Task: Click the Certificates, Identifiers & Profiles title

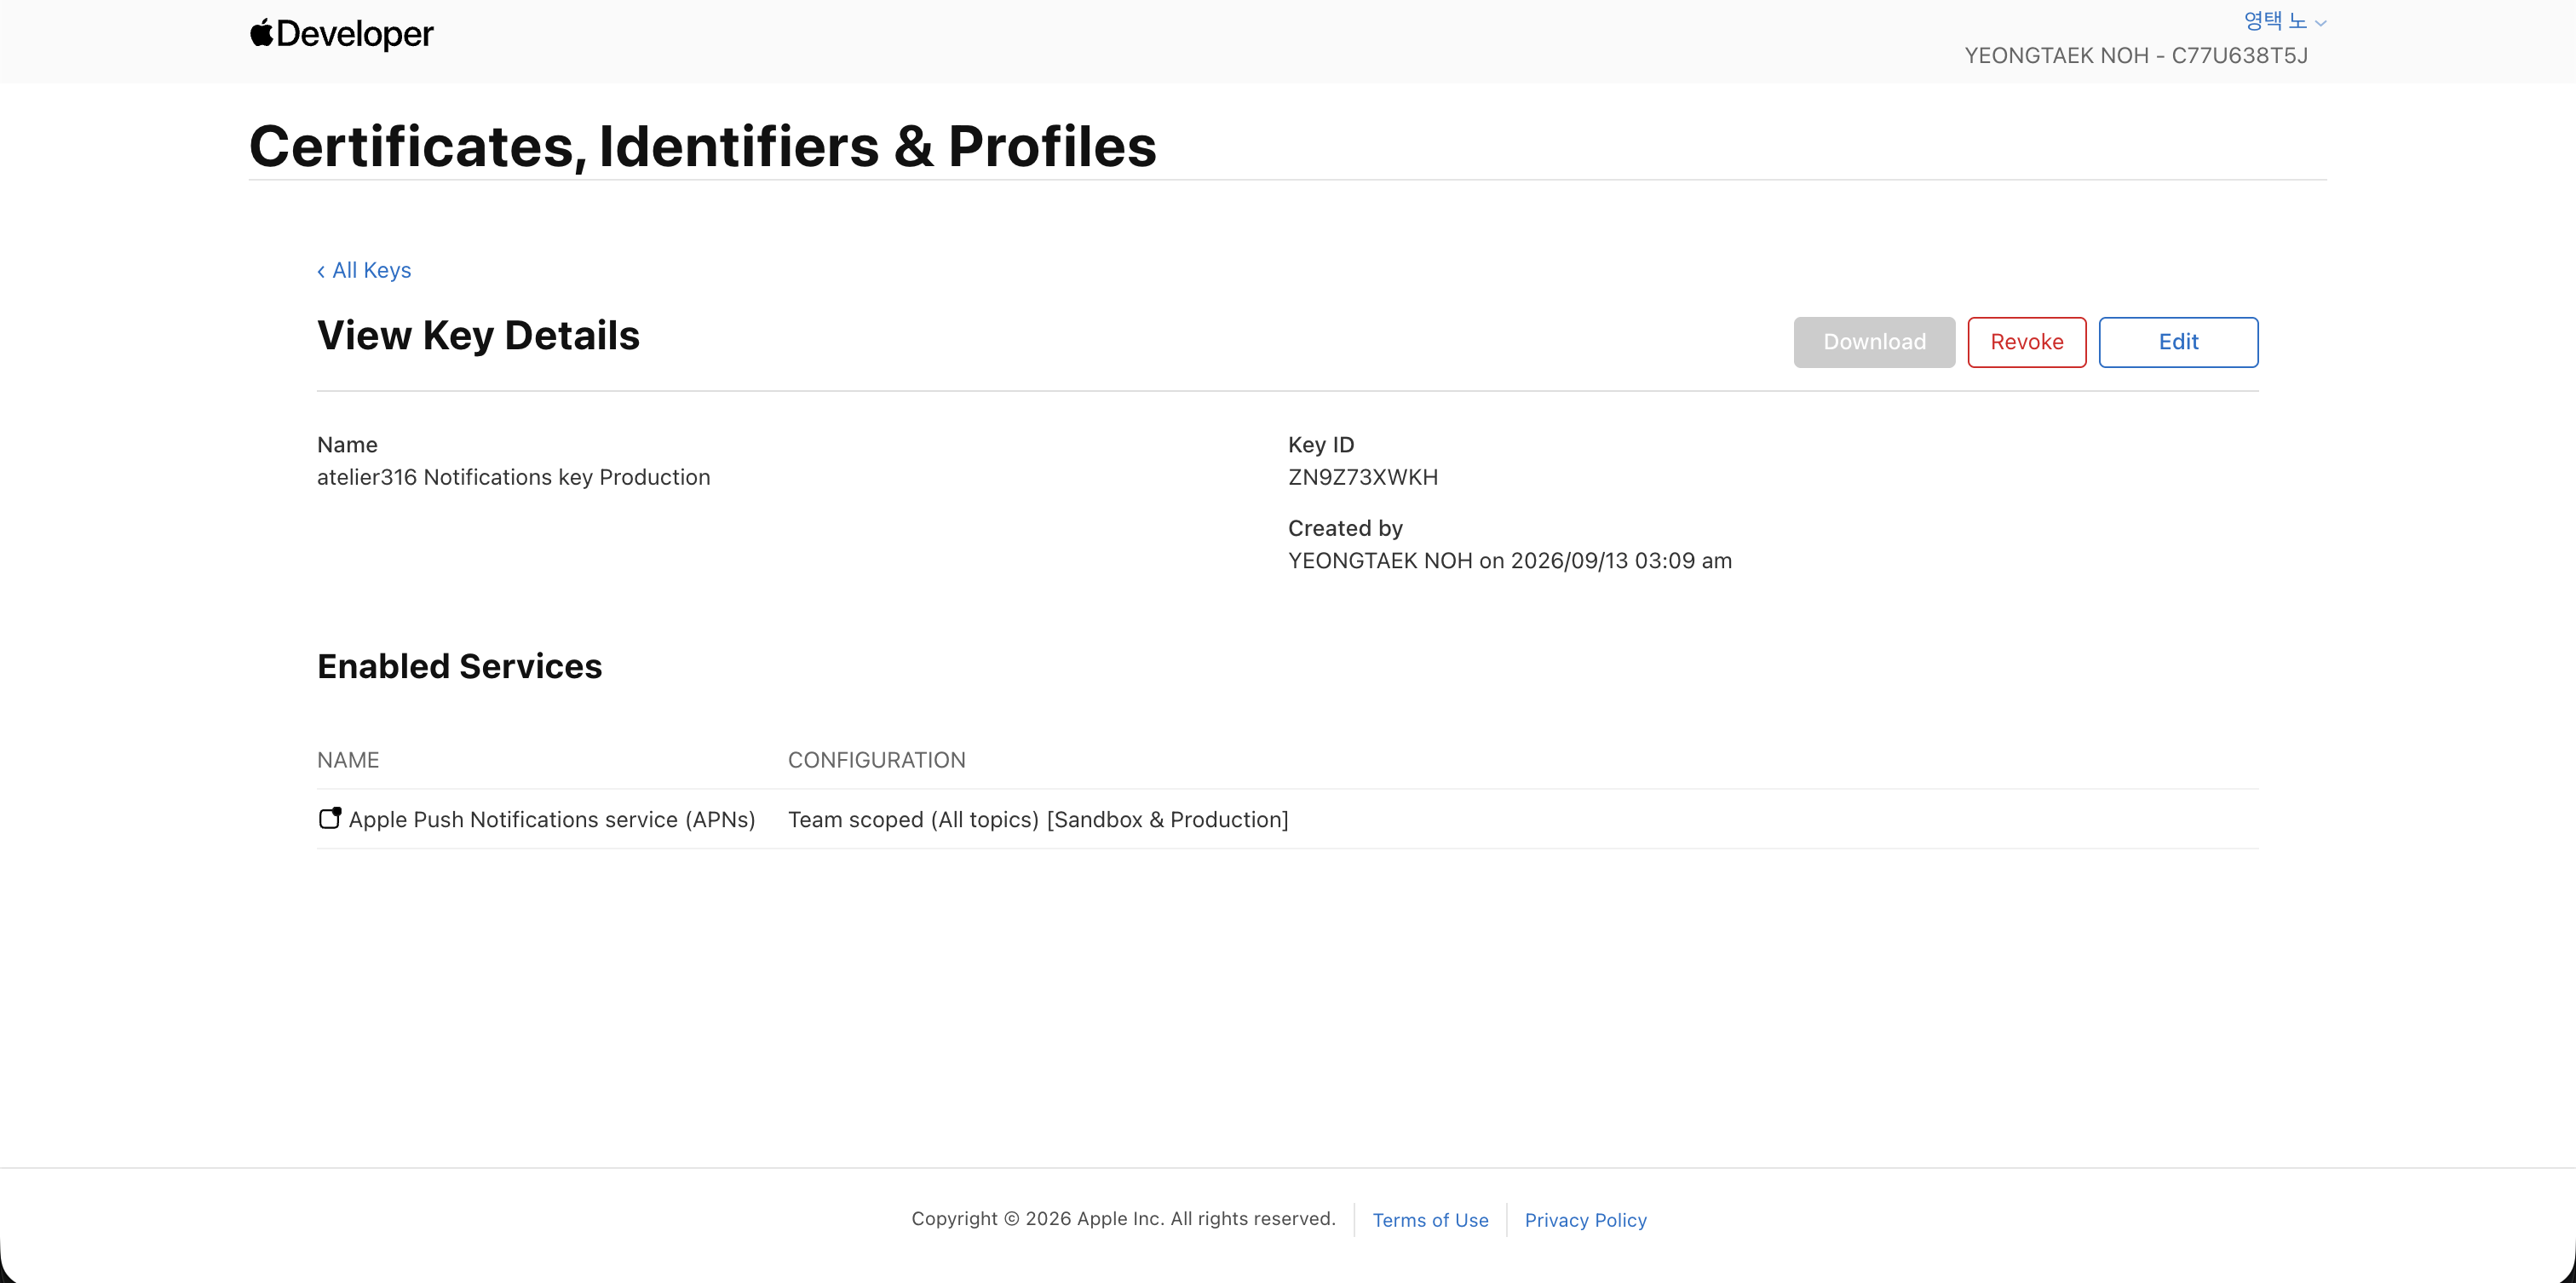Action: click(702, 146)
